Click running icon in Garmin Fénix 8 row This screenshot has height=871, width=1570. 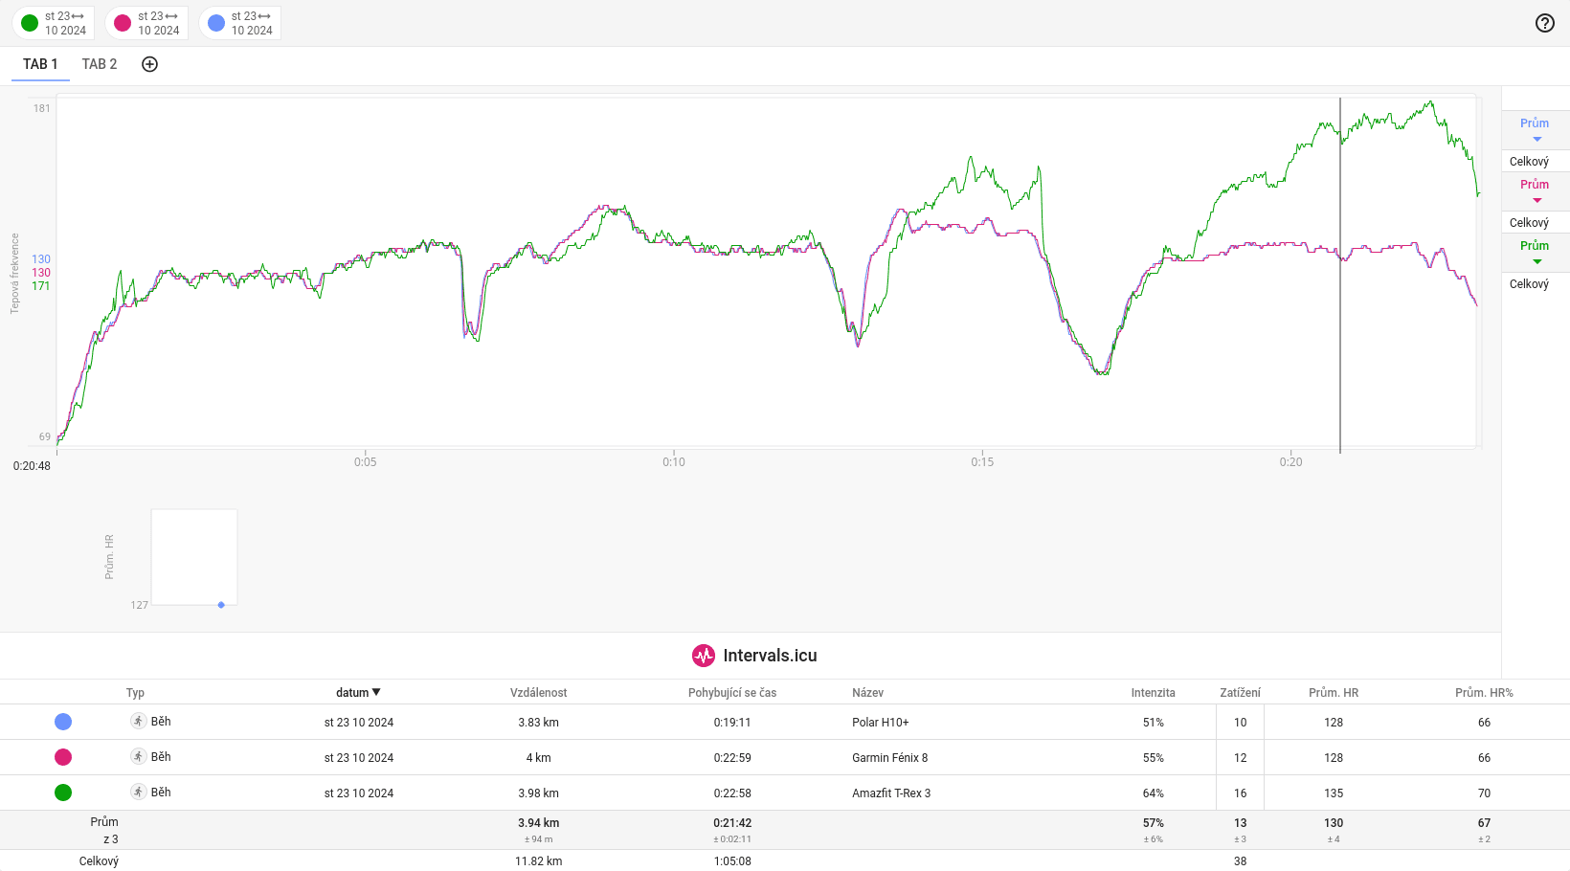pos(139,757)
